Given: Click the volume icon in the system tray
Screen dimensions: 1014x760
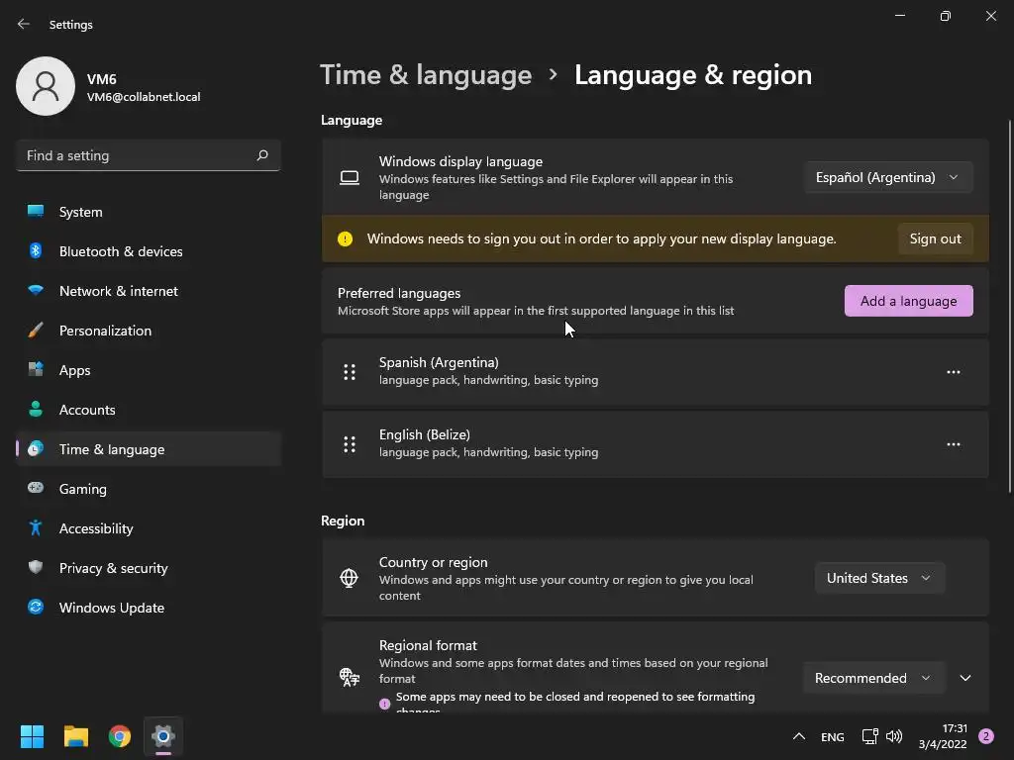Looking at the screenshot, I should 894,736.
